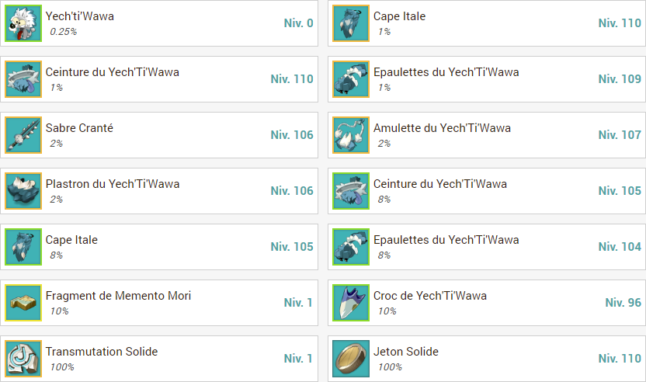Select the Cape Itale 8% drop row
The width and height of the screenshot is (646, 382).
tap(159, 247)
